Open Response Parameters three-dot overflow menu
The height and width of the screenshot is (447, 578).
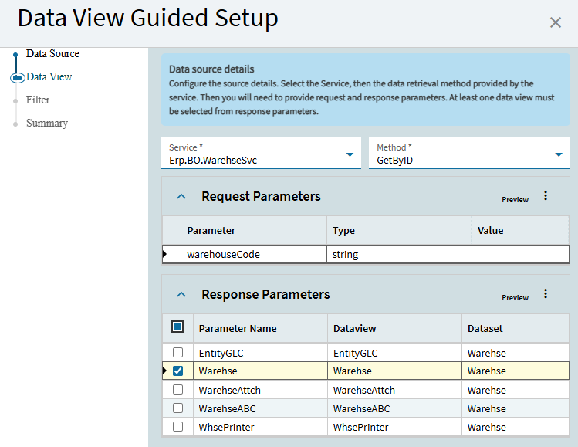coord(546,294)
